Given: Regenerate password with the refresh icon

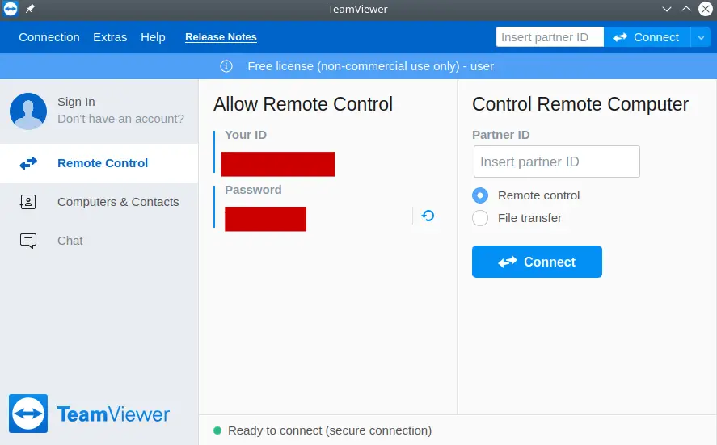Looking at the screenshot, I should point(428,216).
